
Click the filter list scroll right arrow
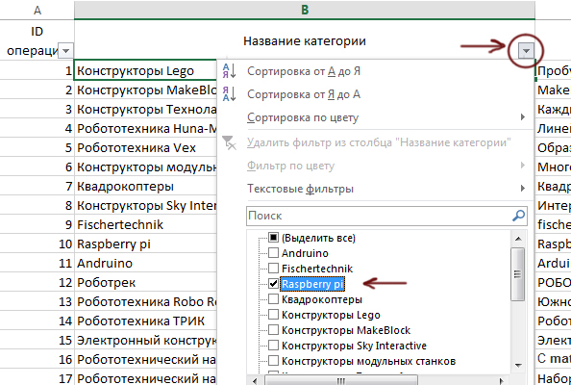coord(502,381)
